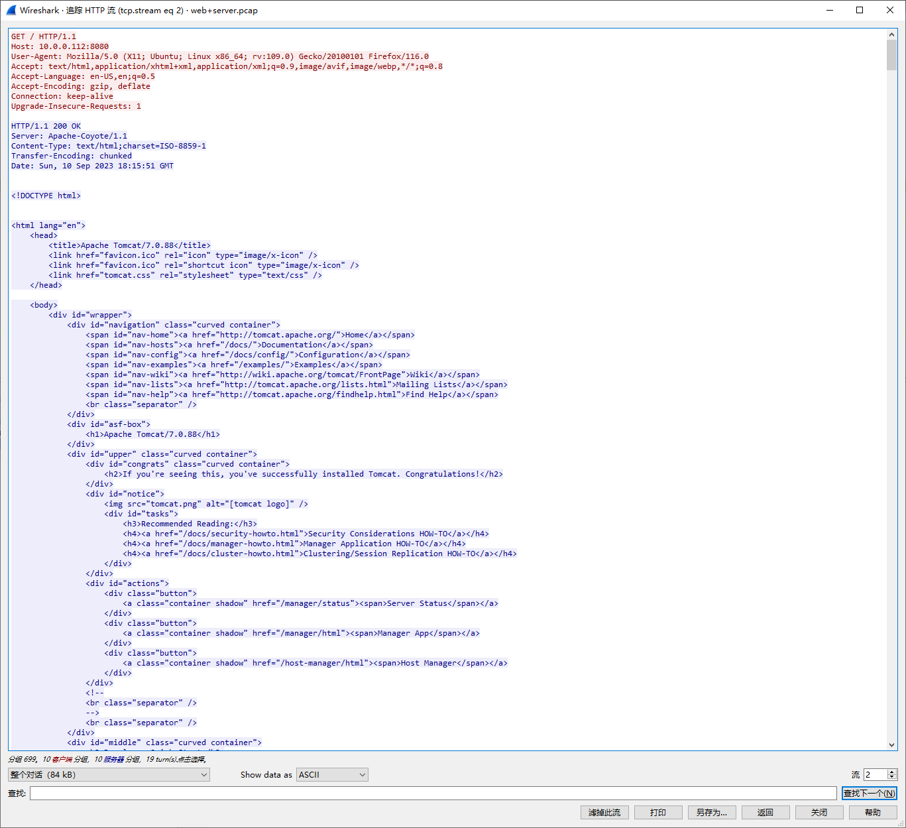Click the div id="navigation" curved container line

(x=174, y=325)
